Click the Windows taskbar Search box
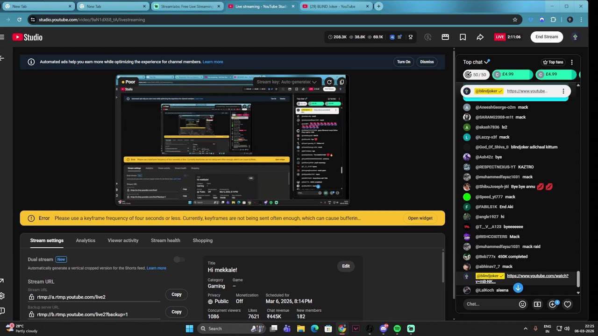Screen dimensions: 598x336 point(231,329)
